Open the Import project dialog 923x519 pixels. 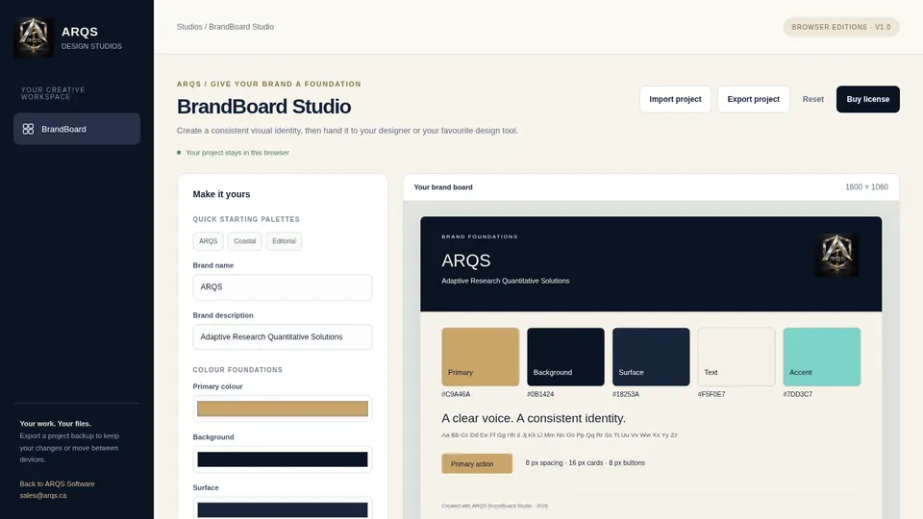[675, 99]
